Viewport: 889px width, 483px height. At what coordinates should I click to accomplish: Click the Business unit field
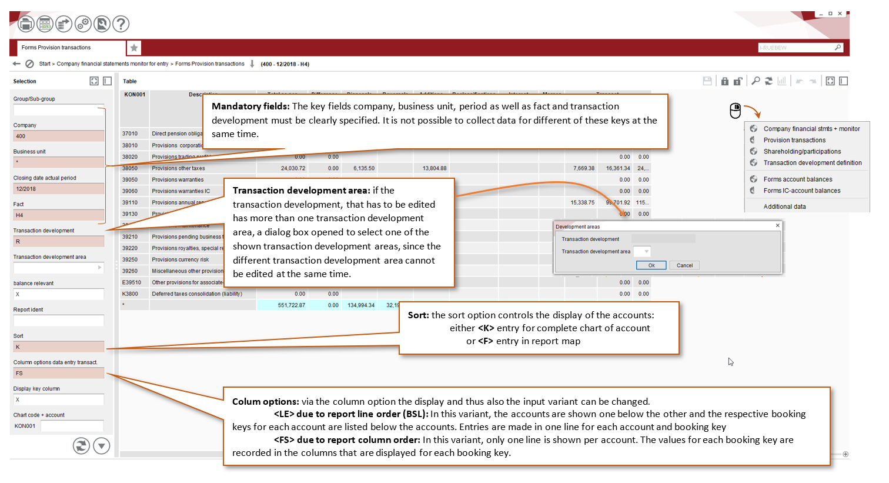click(x=58, y=162)
